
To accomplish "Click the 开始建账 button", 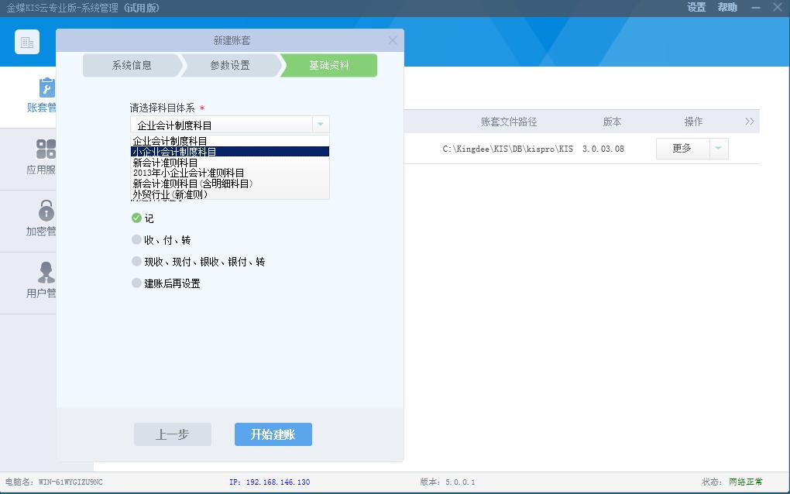I will coord(273,434).
